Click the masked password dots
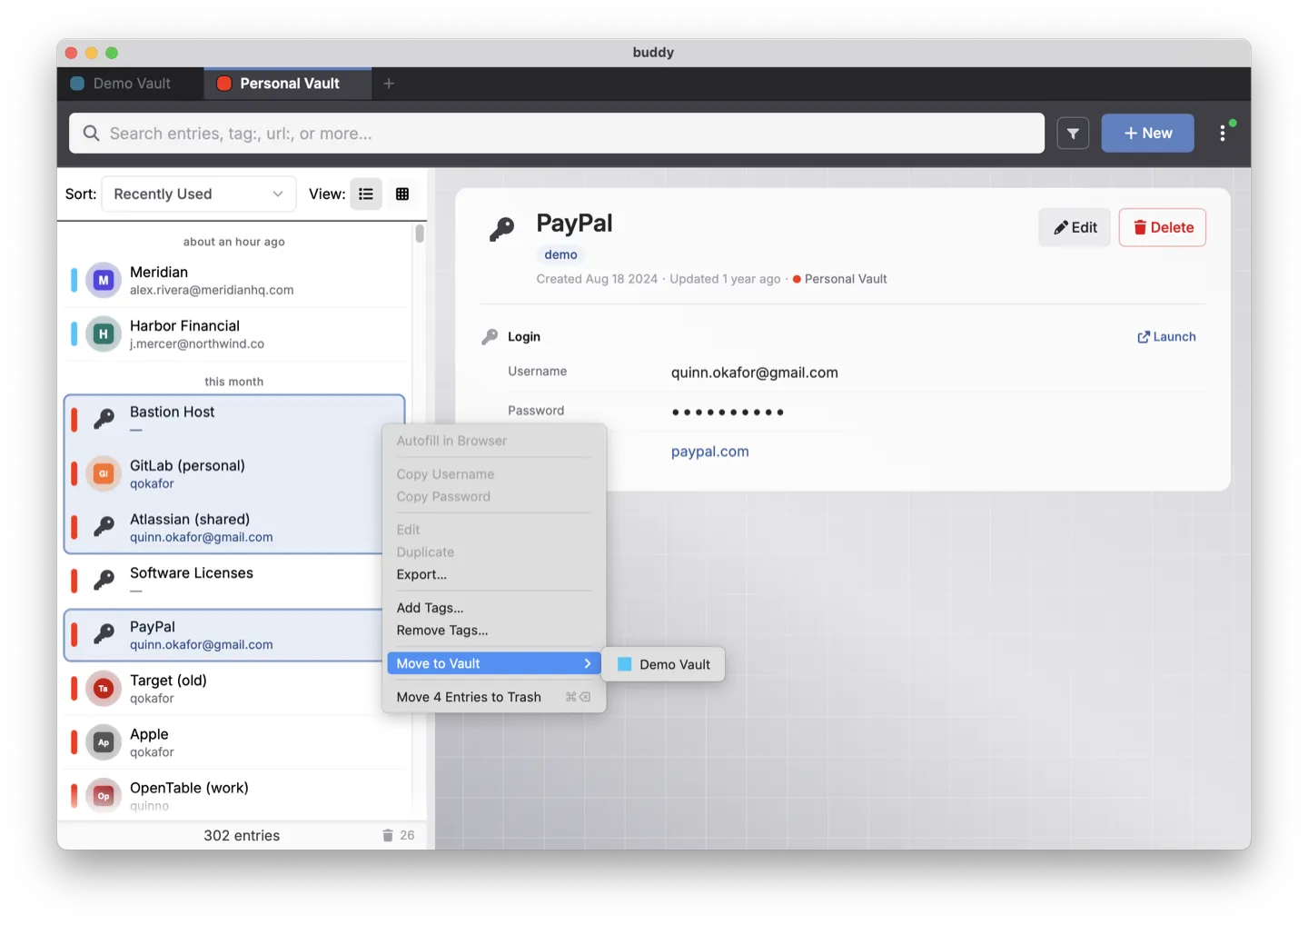Screen dimensions: 1308x925 pos(728,412)
